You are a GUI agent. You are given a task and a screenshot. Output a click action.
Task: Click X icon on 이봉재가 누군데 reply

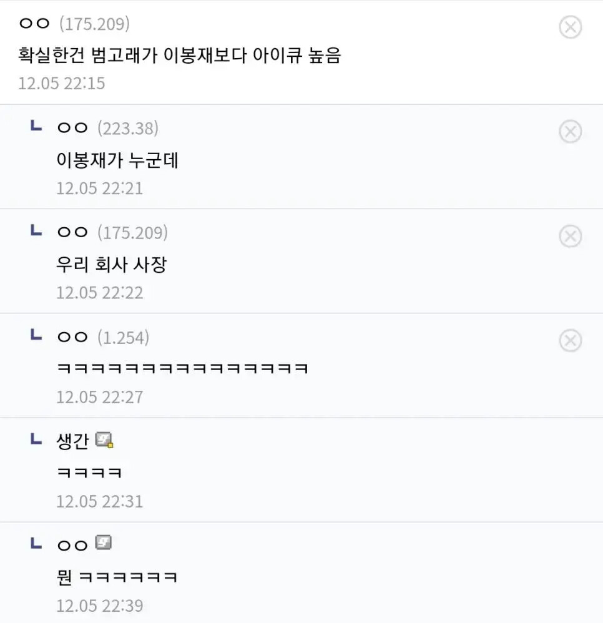tap(569, 132)
